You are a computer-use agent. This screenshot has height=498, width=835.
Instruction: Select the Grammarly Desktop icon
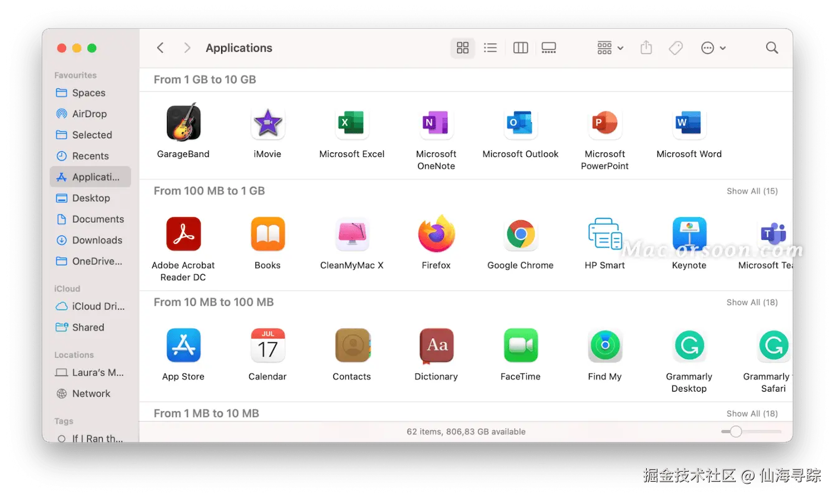click(689, 345)
